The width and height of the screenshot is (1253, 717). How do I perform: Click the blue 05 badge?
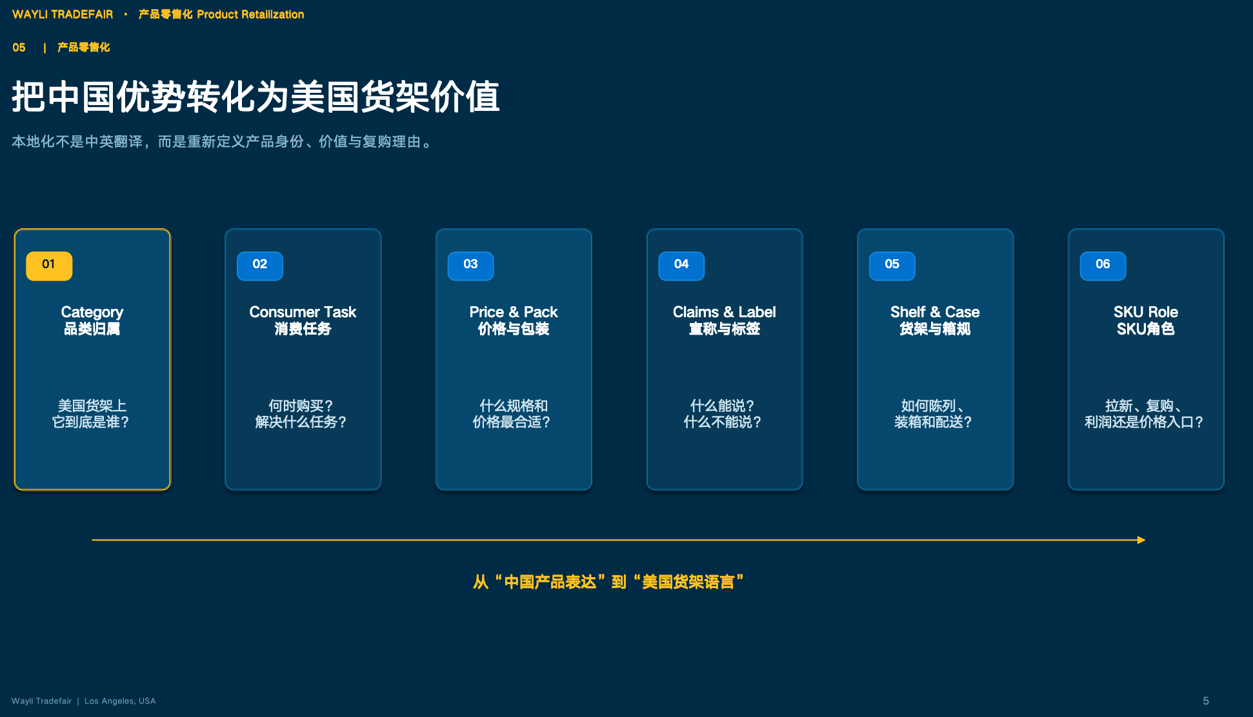point(892,266)
